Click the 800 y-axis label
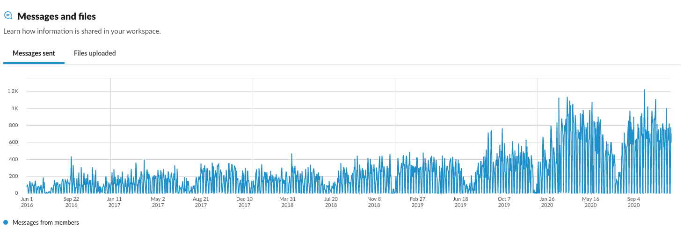684x227 pixels. tap(14, 125)
